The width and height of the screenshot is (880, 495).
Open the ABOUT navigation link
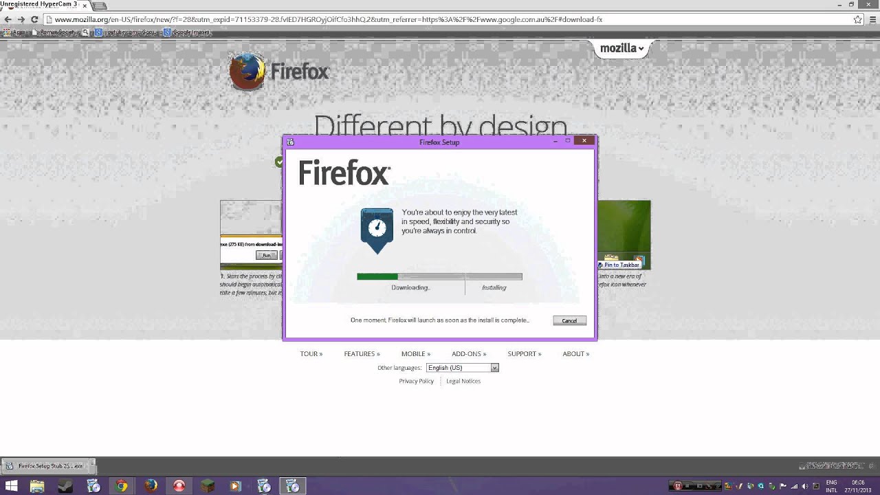[x=575, y=354]
